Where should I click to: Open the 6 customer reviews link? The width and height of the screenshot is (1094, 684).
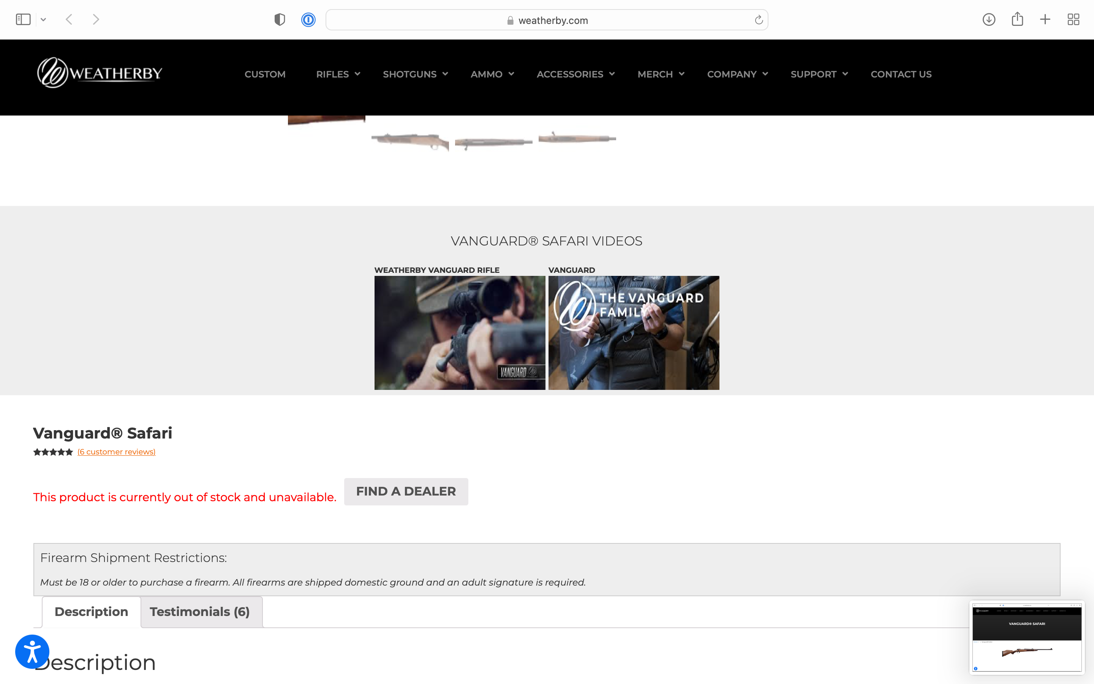[x=116, y=452]
